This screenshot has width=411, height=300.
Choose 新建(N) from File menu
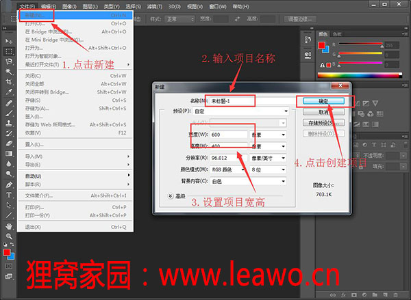tap(75, 16)
